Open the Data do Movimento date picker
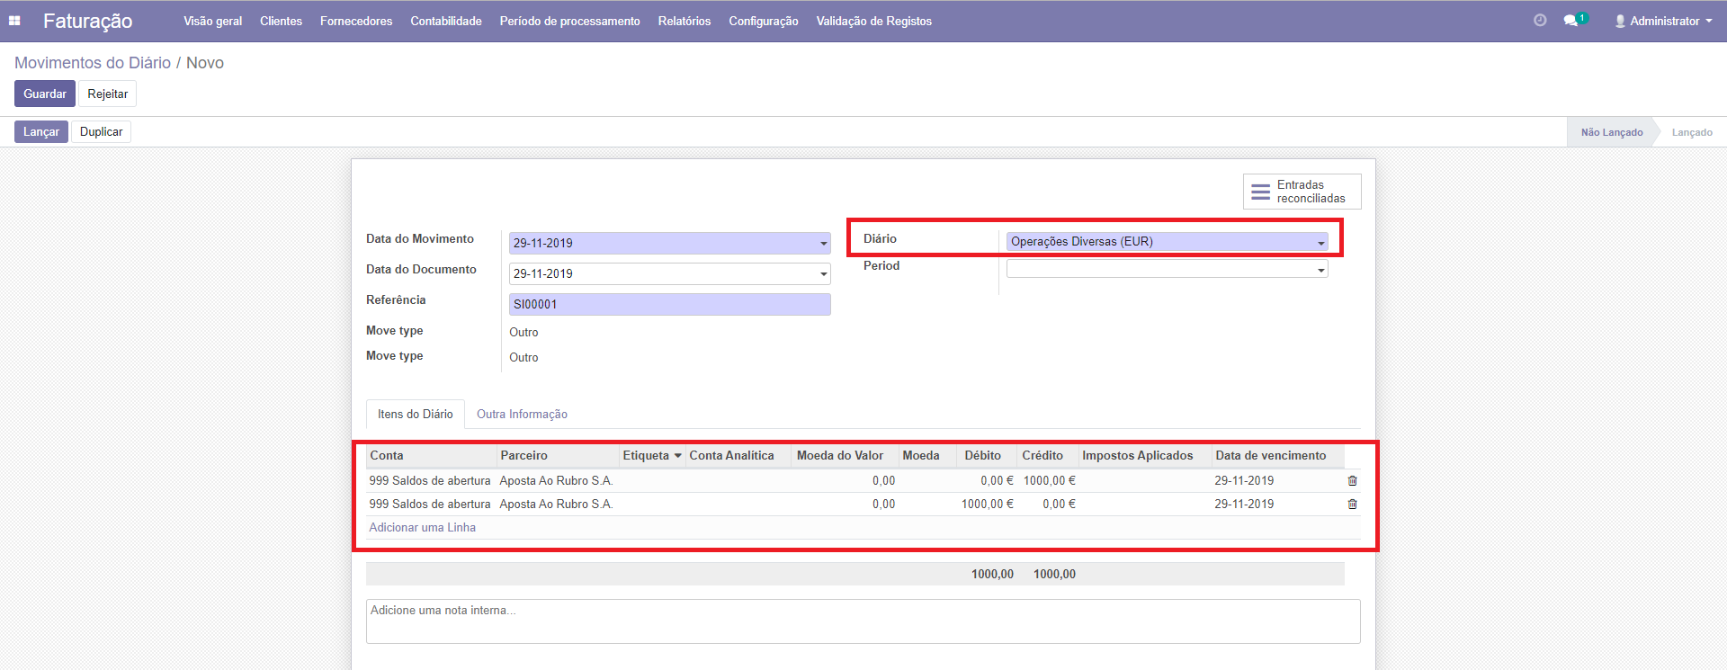Screen dimensions: 1727x670 tap(823, 244)
